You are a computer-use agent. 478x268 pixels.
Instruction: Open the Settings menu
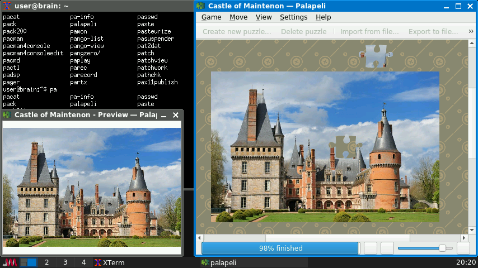click(293, 17)
